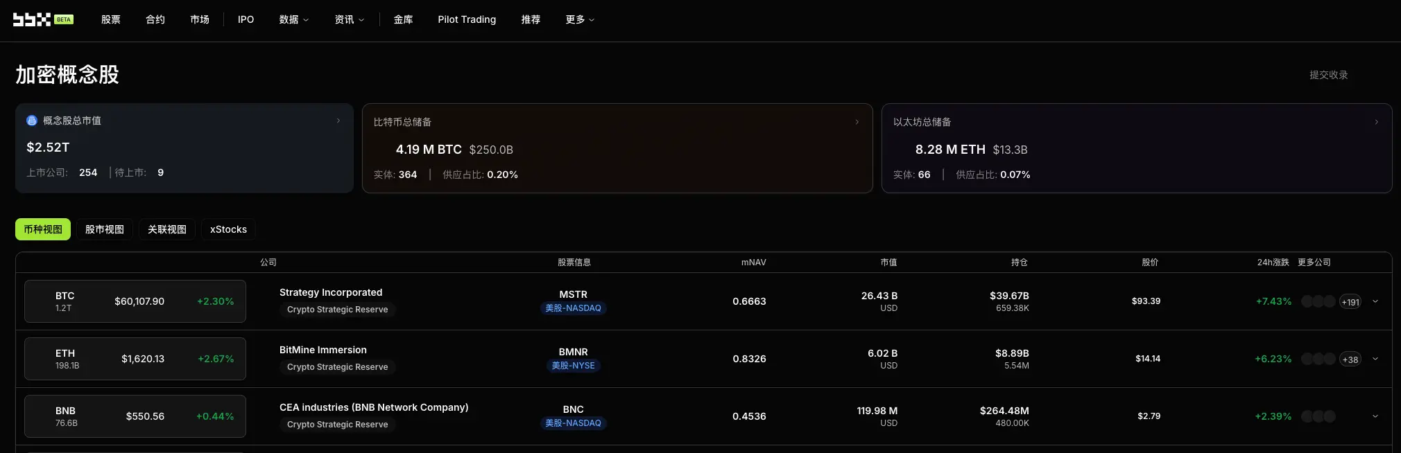
Task: Open CEA industries (BNB Network Company)
Action: (374, 407)
